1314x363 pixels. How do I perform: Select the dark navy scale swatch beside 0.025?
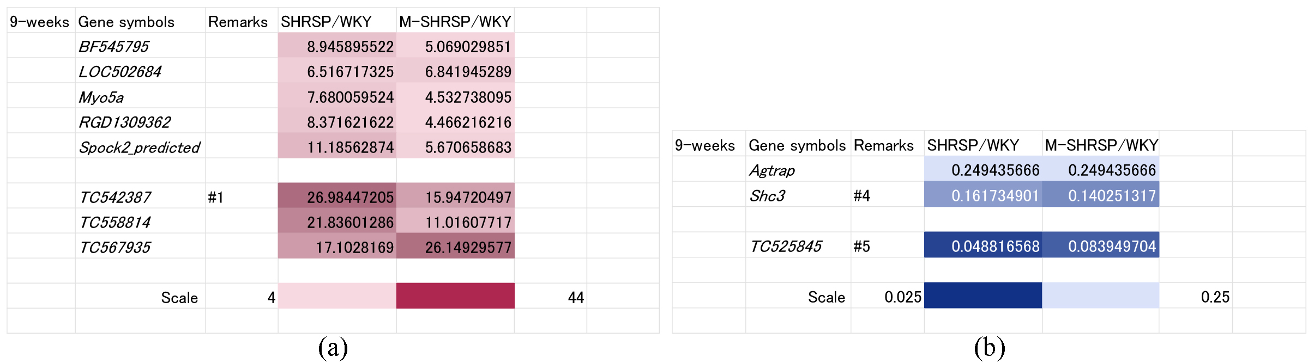[x=983, y=296]
